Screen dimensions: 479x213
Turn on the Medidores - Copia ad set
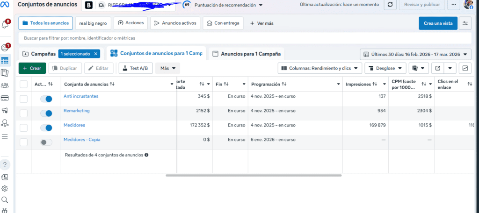[x=46, y=142]
